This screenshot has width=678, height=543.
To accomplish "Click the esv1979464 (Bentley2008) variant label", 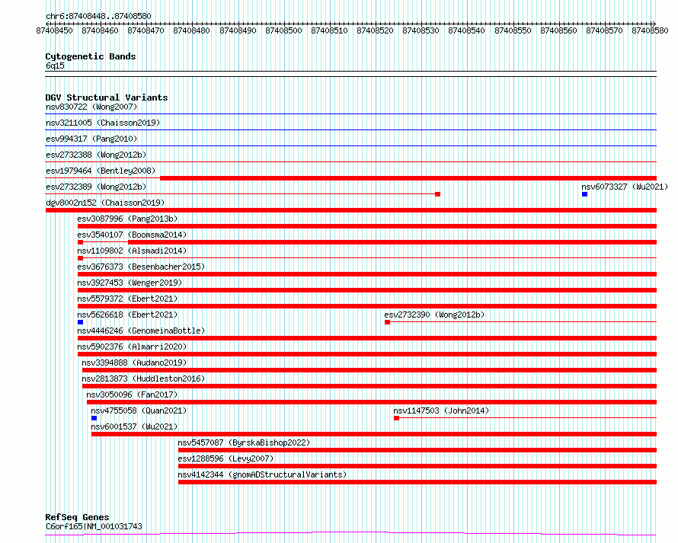I will tap(101, 171).
